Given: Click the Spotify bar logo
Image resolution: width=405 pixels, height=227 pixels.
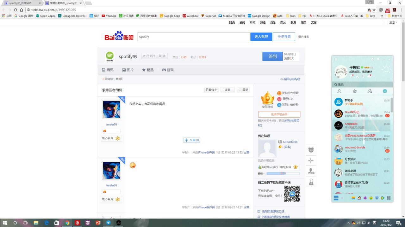Looking at the screenshot, I should point(109,56).
